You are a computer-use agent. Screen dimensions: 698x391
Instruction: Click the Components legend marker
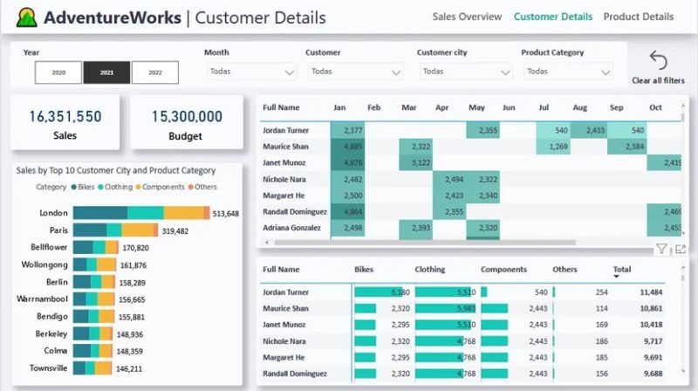click(x=140, y=187)
